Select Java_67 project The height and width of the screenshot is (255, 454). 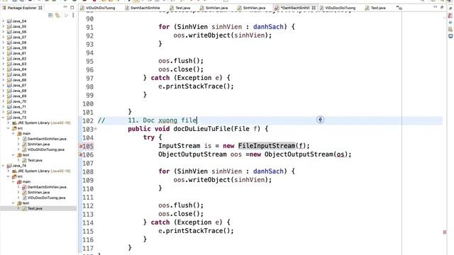[x=19, y=85]
